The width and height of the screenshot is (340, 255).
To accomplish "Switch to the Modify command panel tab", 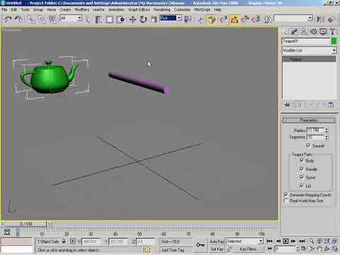I will (295, 32).
